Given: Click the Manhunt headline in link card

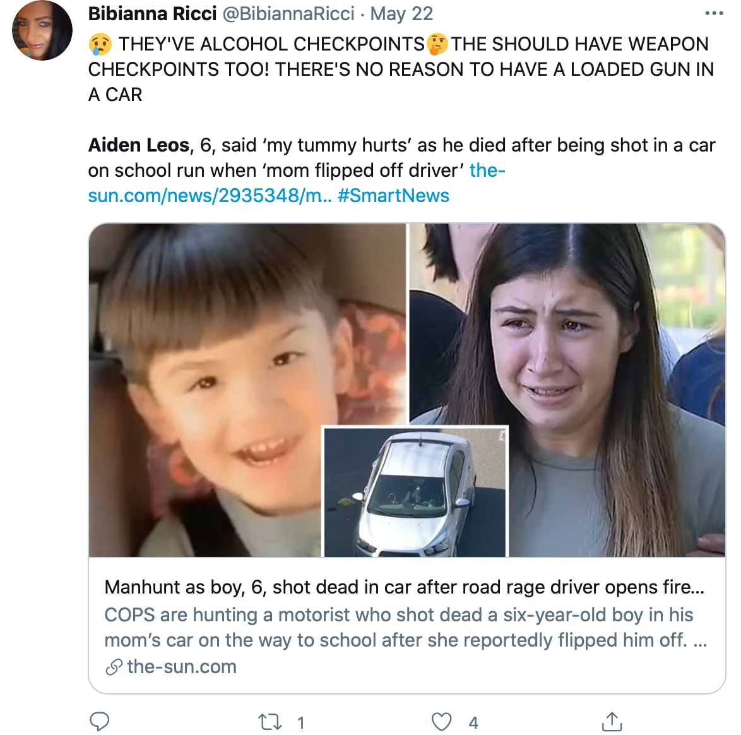Looking at the screenshot, I should [x=404, y=587].
